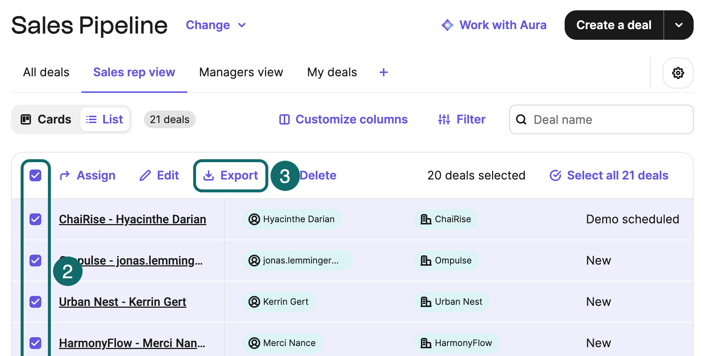The height and width of the screenshot is (356, 701).
Task: Switch to the Managers view tab
Action: [x=241, y=72]
